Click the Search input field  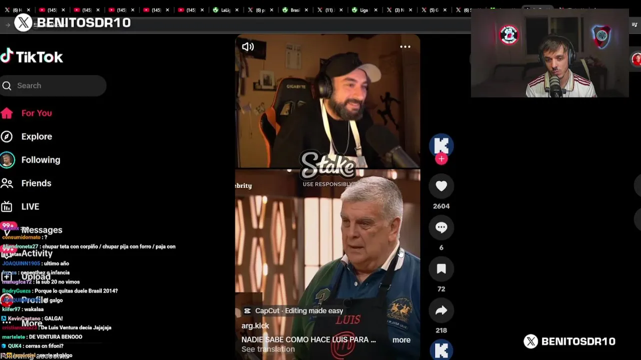(53, 85)
